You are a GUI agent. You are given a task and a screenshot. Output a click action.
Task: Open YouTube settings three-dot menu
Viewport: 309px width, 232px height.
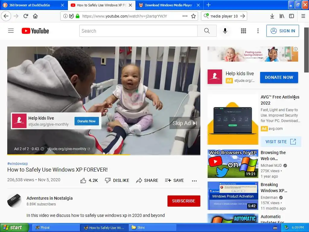click(x=258, y=31)
